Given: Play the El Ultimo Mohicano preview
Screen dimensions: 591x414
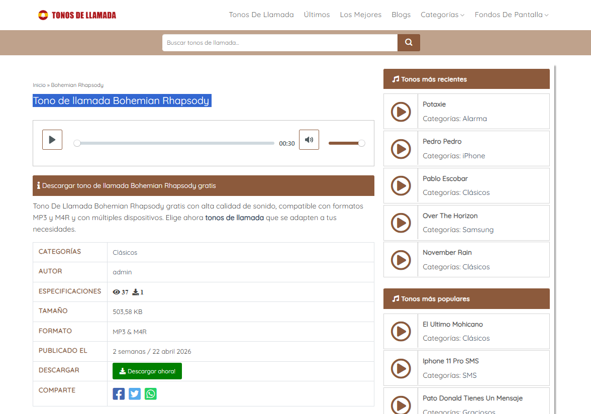Looking at the screenshot, I should pos(401,332).
